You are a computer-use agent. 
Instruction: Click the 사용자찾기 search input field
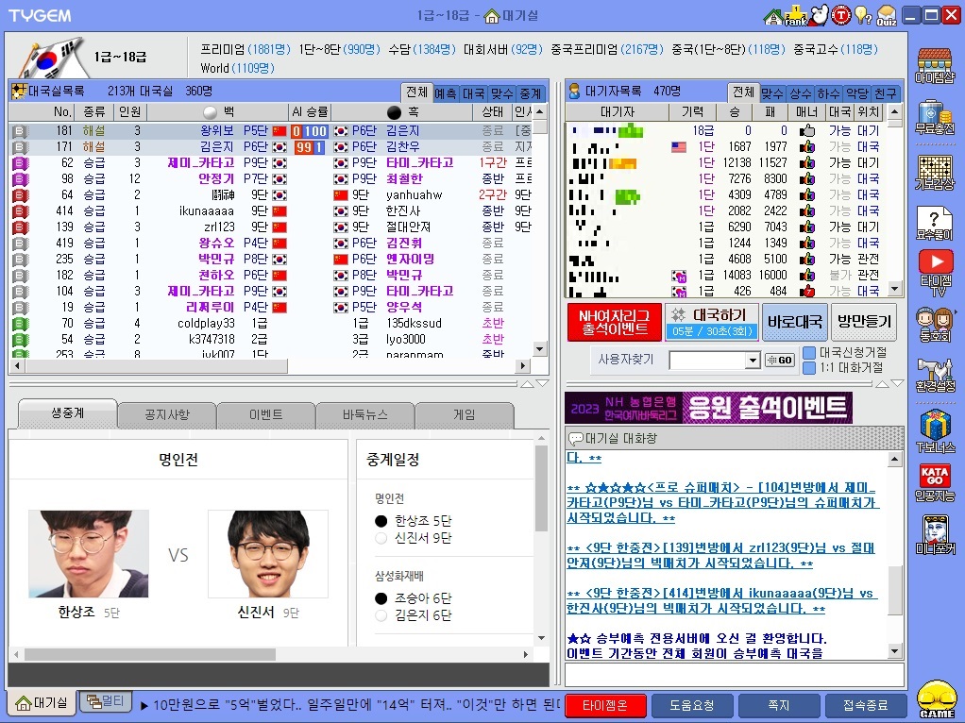tap(707, 361)
